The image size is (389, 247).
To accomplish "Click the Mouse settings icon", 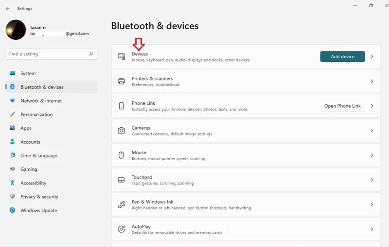I will (x=121, y=155).
